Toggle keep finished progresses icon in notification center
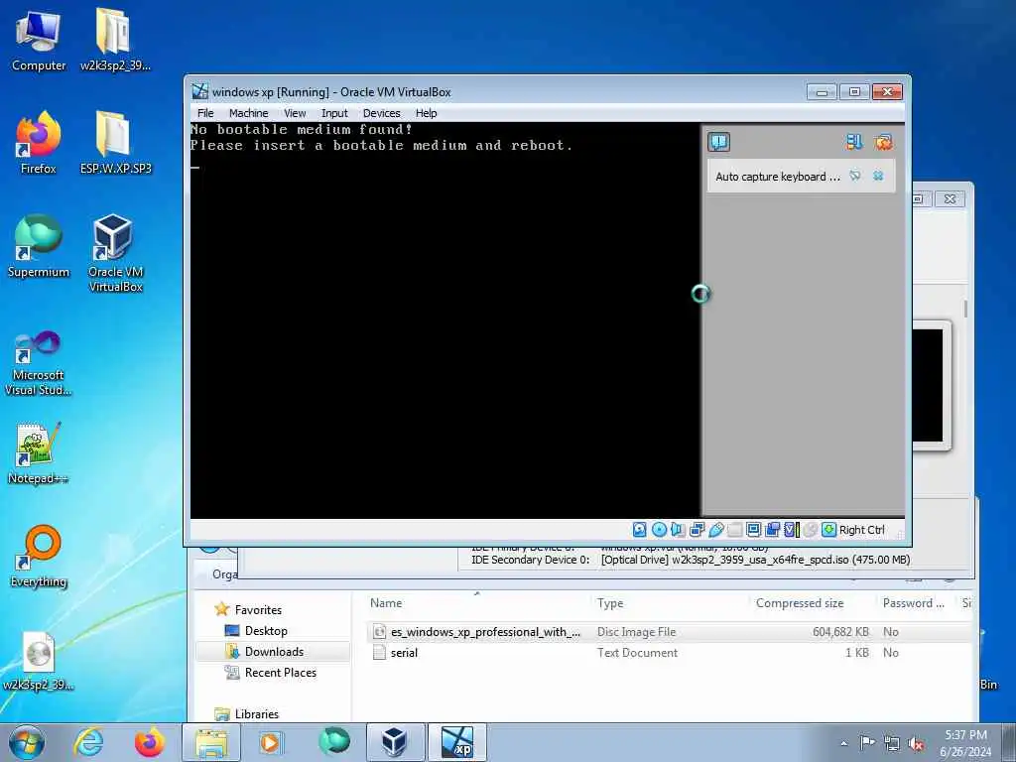This screenshot has height=762, width=1016. click(x=854, y=141)
